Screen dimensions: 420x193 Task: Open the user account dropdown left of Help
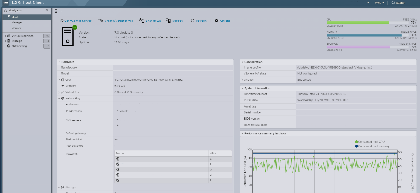[368, 3]
